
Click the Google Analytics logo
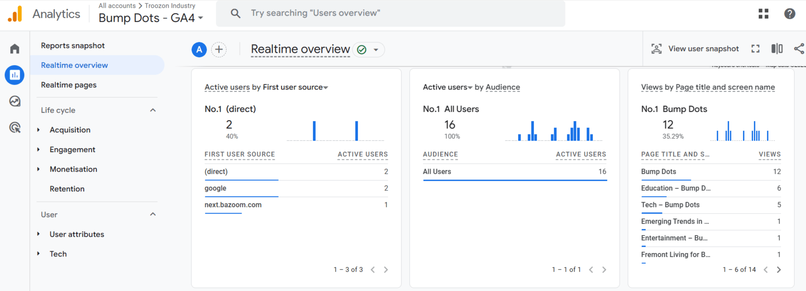pos(15,14)
